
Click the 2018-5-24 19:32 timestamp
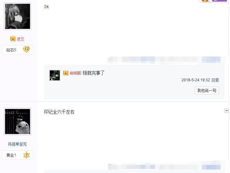pos(195,80)
